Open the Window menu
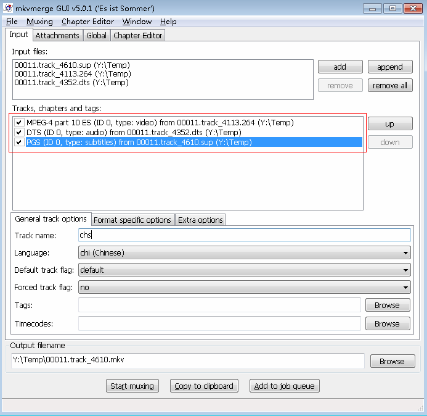 coord(137,21)
